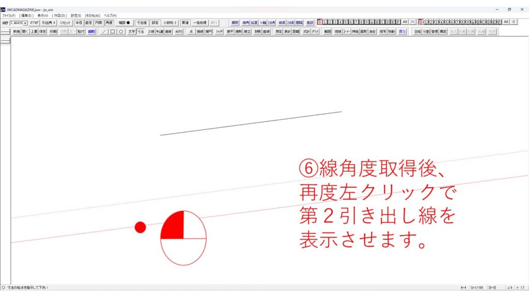Select the 文字 text tool
The width and height of the screenshot is (529, 297).
(132, 31)
